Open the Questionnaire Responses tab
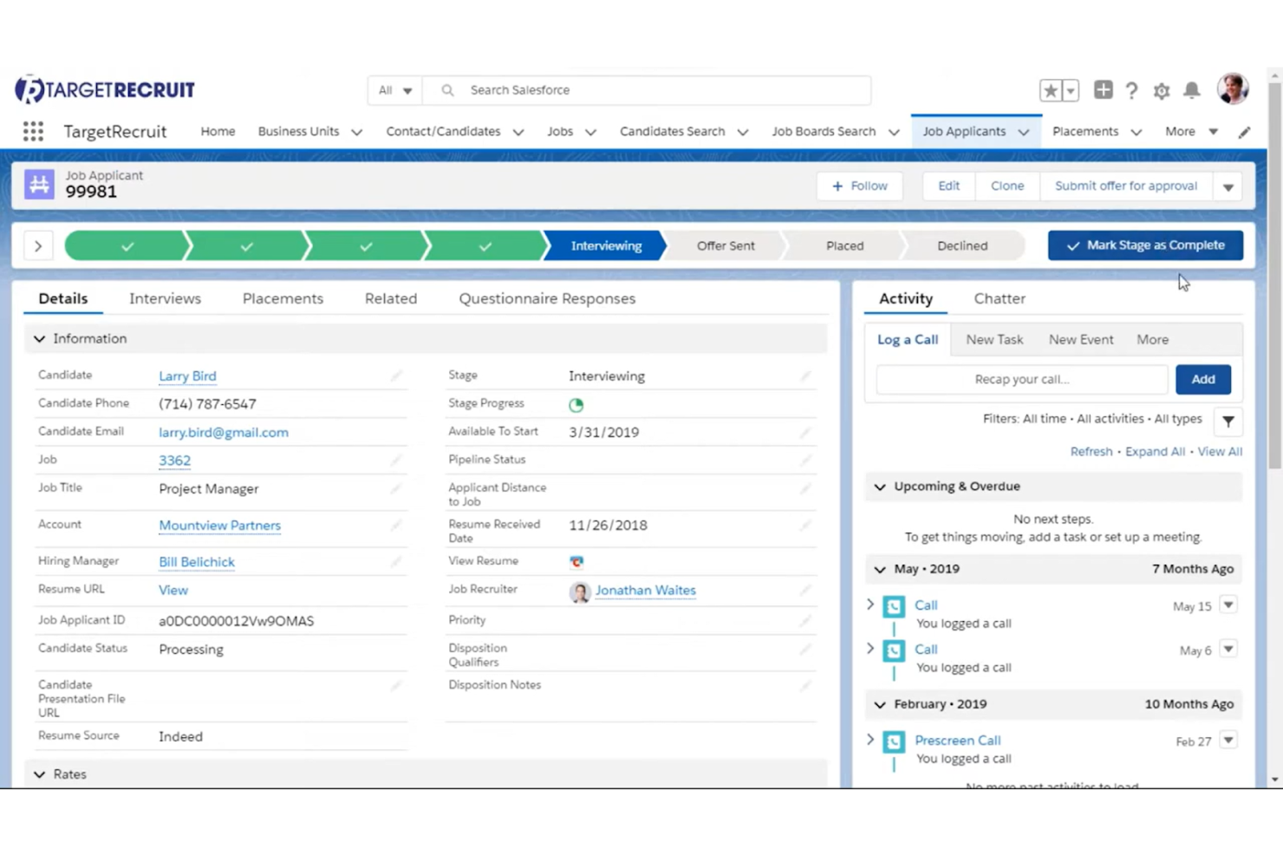1283x856 pixels. [x=547, y=298]
